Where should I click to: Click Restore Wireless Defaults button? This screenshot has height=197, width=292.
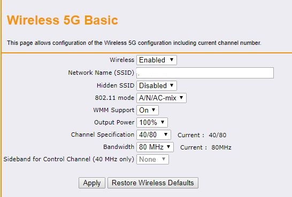coord(153,183)
